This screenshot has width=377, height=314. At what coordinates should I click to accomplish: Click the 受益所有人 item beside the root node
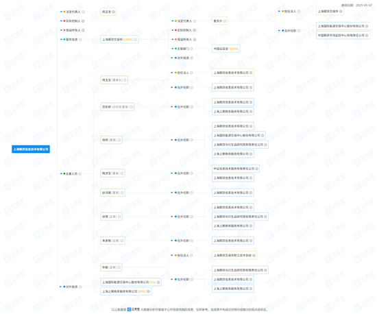coord(73,30)
